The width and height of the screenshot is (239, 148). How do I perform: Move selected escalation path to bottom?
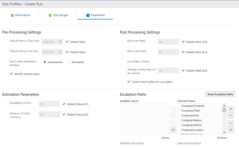pyautogui.click(x=231, y=130)
